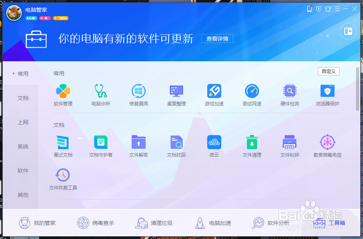Open 浏览器保护 browser protection
This screenshot has height=239, width=363.
coord(327,95)
